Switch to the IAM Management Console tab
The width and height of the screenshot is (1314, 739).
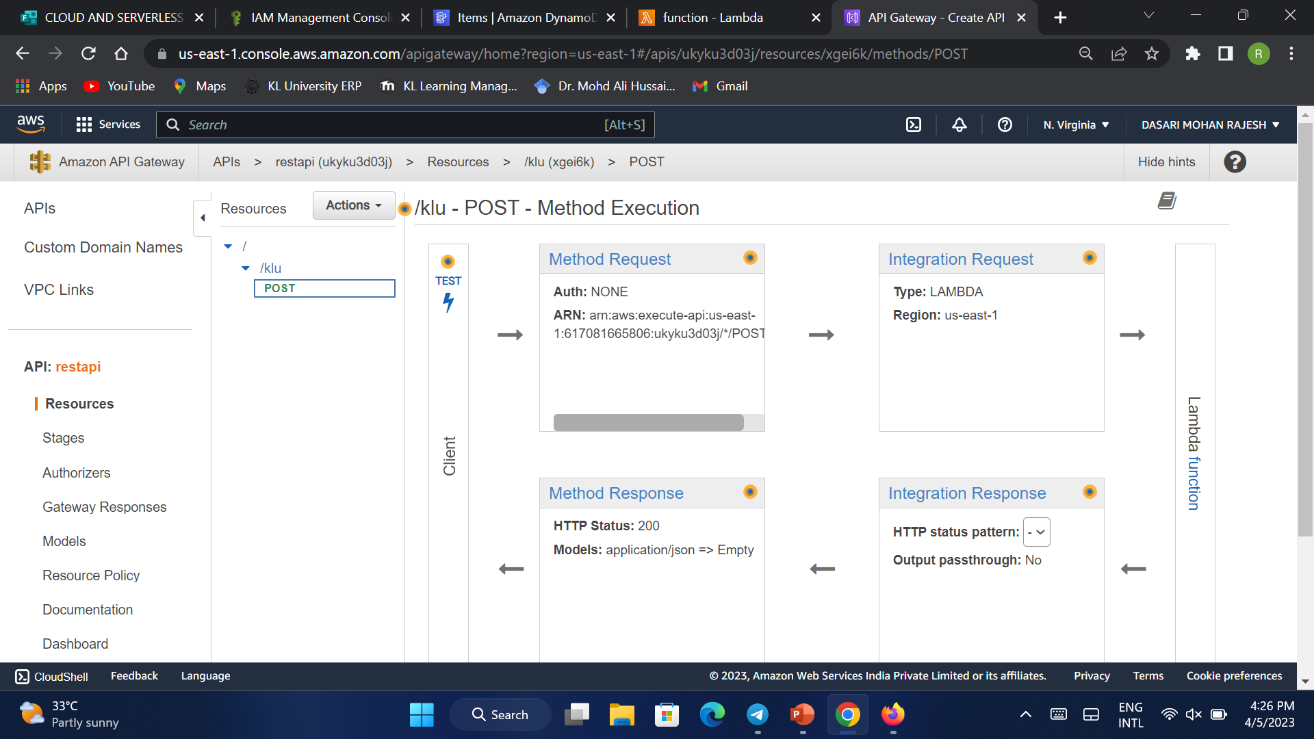[x=320, y=18]
